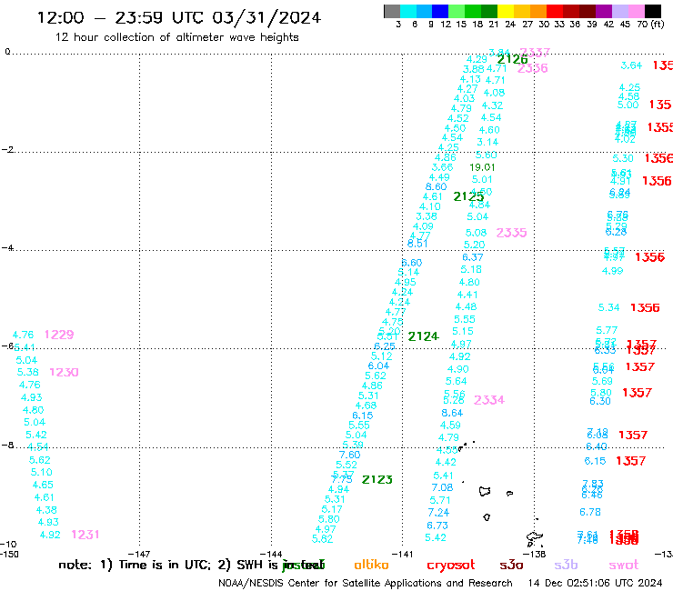Click the dark red s3a legend label

click(511, 566)
